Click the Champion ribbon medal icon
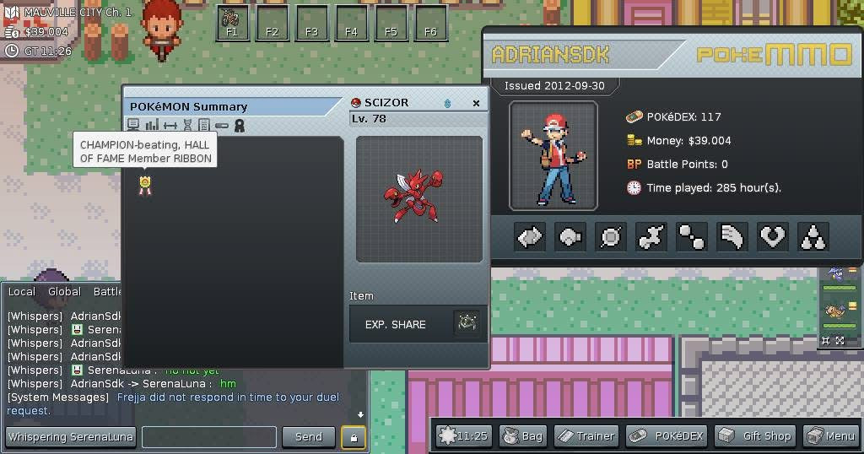Screen dimensions: 864x454 pos(145,185)
